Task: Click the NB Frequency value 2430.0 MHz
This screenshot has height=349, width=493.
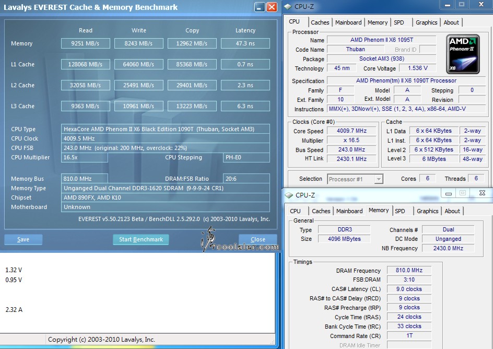Action: pos(448,248)
